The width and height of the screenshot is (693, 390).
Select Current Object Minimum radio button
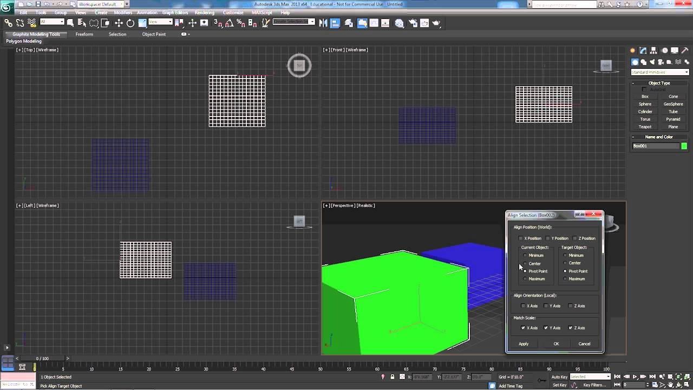tap(525, 255)
